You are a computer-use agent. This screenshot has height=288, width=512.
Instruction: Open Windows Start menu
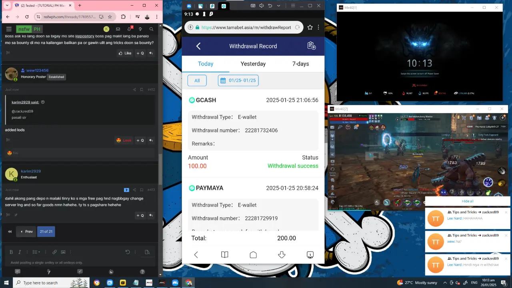[7, 283]
